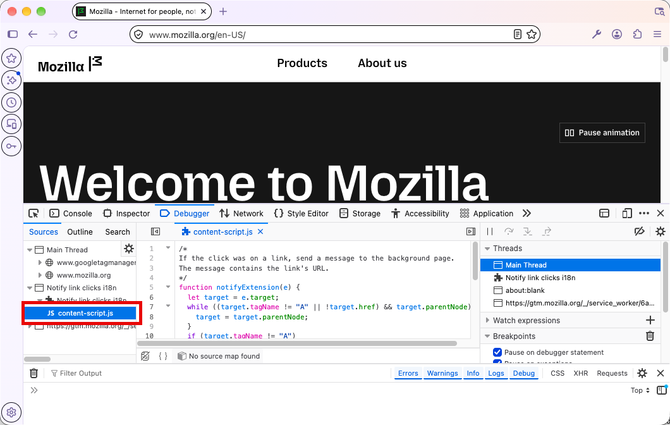
Task: Expand www.googletagmanager source folder
Action: (40, 262)
